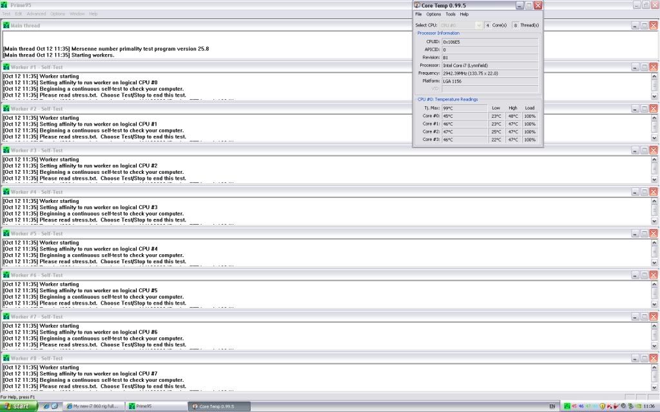The image size is (660, 412).
Task: Click the Frequency value 2942.39MHz
Action: 490,73
